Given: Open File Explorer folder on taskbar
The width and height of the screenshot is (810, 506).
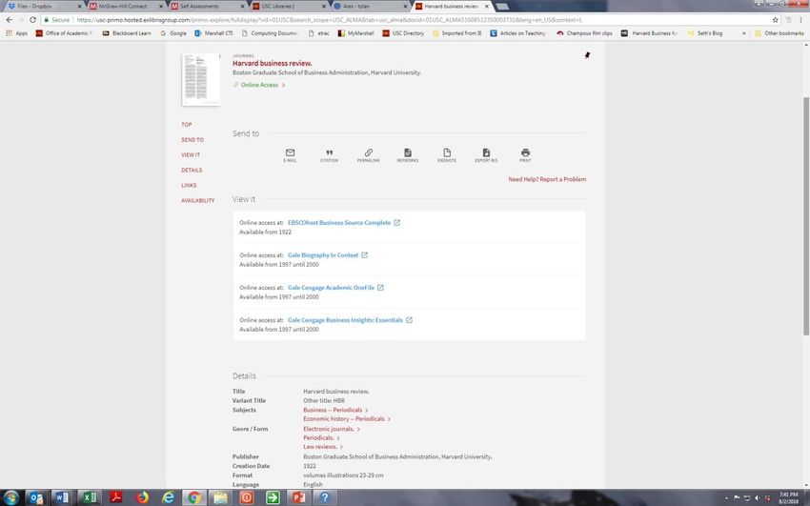Looking at the screenshot, I should [x=220, y=497].
